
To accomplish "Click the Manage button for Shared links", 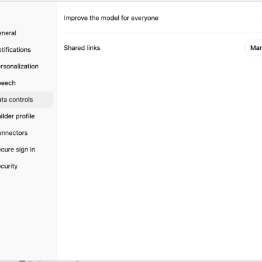I will pyautogui.click(x=254, y=48).
